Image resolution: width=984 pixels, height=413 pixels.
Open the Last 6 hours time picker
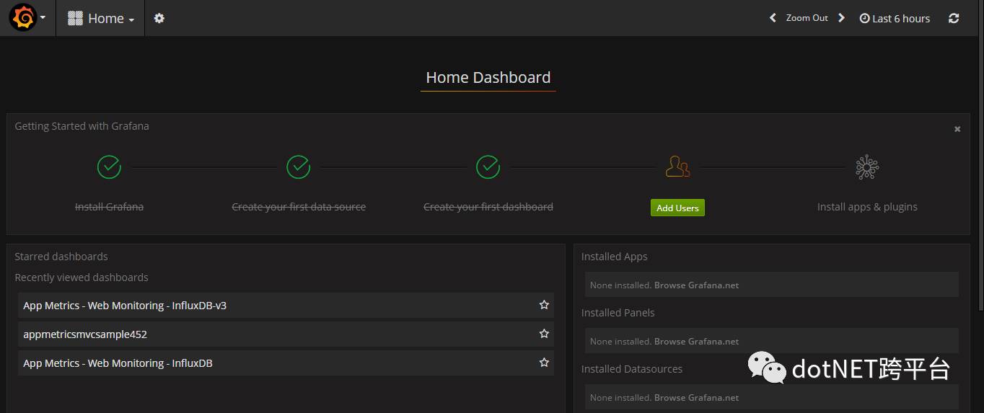(895, 19)
